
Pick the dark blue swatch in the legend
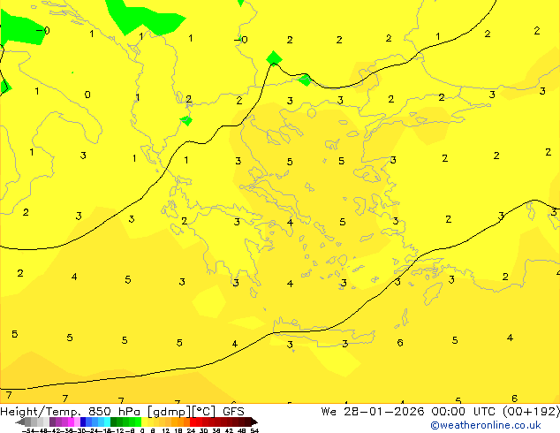83,422
